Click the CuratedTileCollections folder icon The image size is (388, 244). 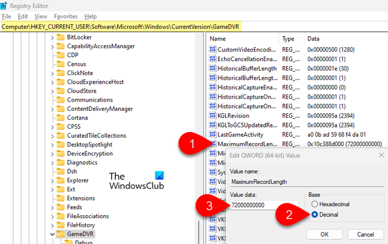60,136
